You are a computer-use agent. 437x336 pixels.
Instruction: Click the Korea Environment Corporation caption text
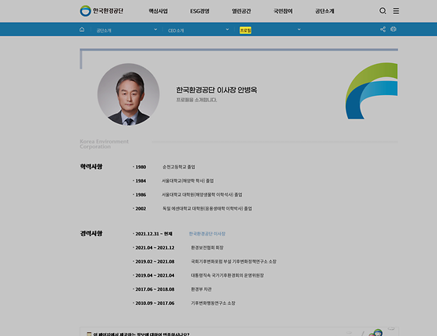pos(105,144)
